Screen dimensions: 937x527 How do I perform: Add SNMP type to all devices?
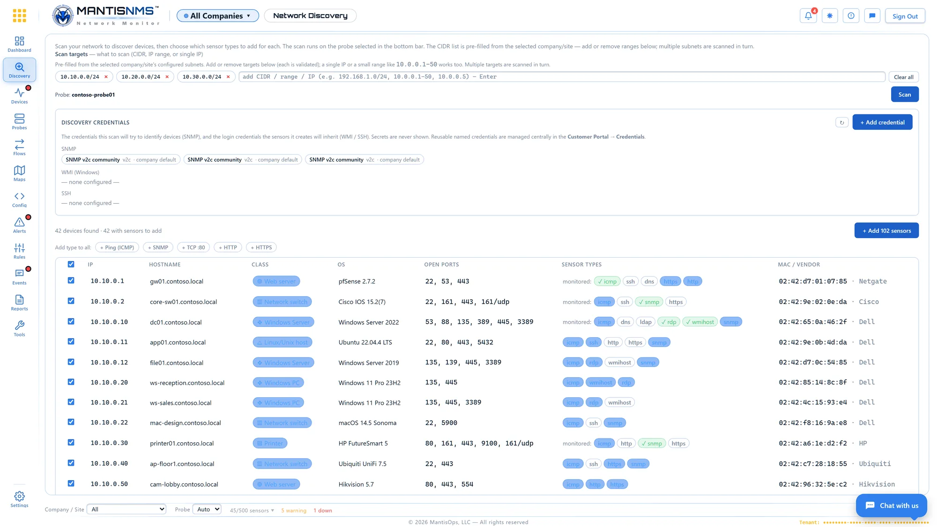click(x=158, y=247)
